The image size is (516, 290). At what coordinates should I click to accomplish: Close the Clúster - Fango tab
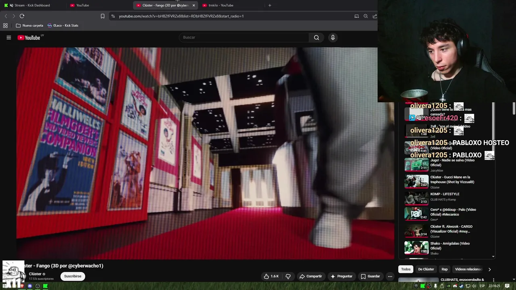193,5
